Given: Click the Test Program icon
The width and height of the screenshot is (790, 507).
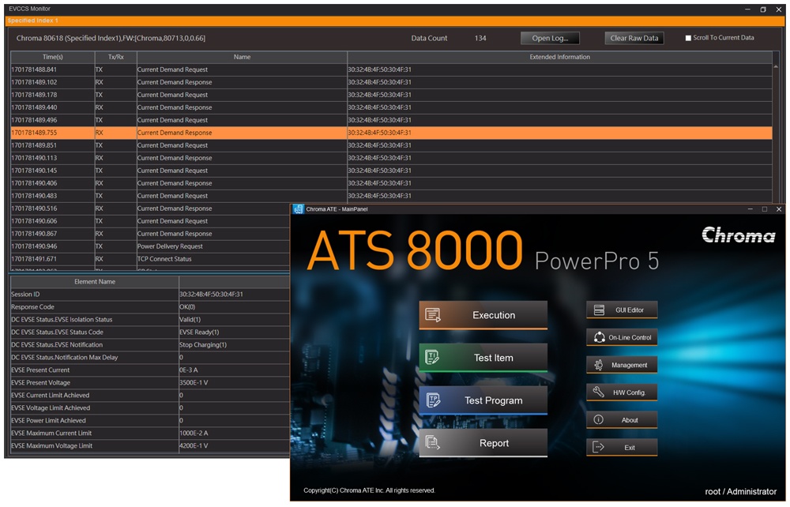Looking at the screenshot, I should [433, 400].
